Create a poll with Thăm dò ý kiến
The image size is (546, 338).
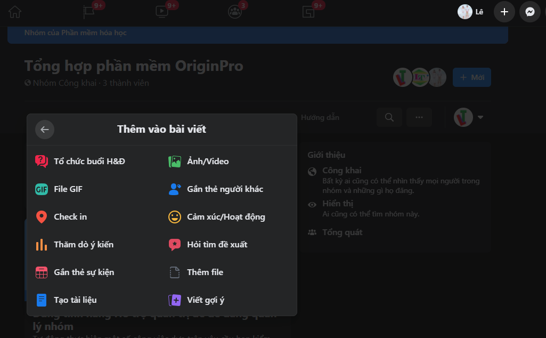(75, 245)
